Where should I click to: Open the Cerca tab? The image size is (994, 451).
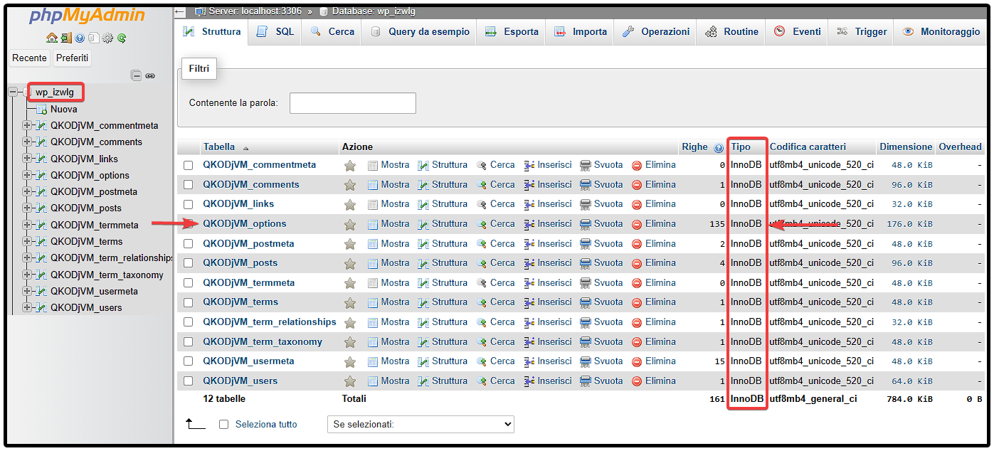pos(332,32)
